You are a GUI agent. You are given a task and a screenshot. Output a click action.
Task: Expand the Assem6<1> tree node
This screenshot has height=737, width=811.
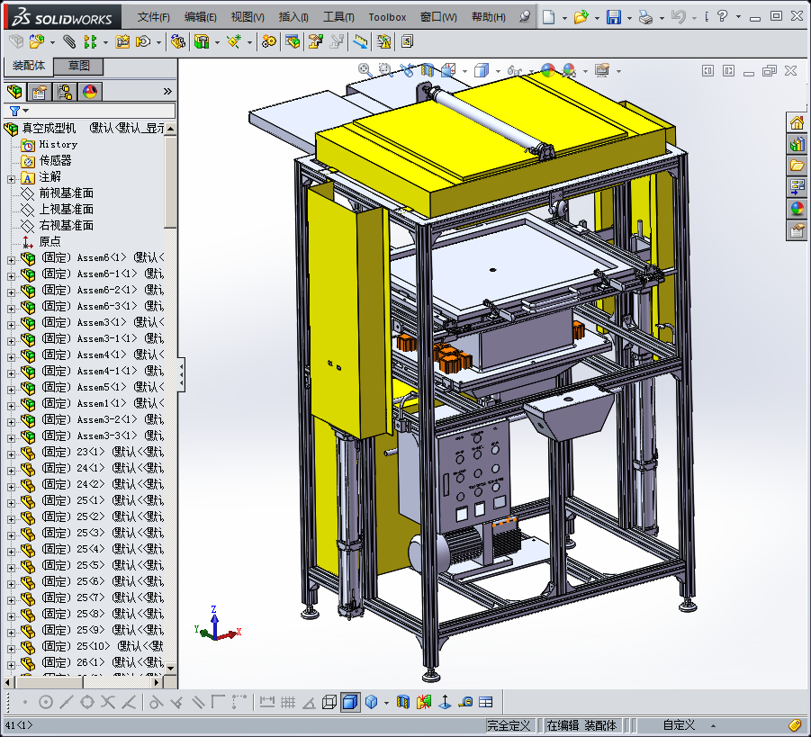(x=11, y=259)
